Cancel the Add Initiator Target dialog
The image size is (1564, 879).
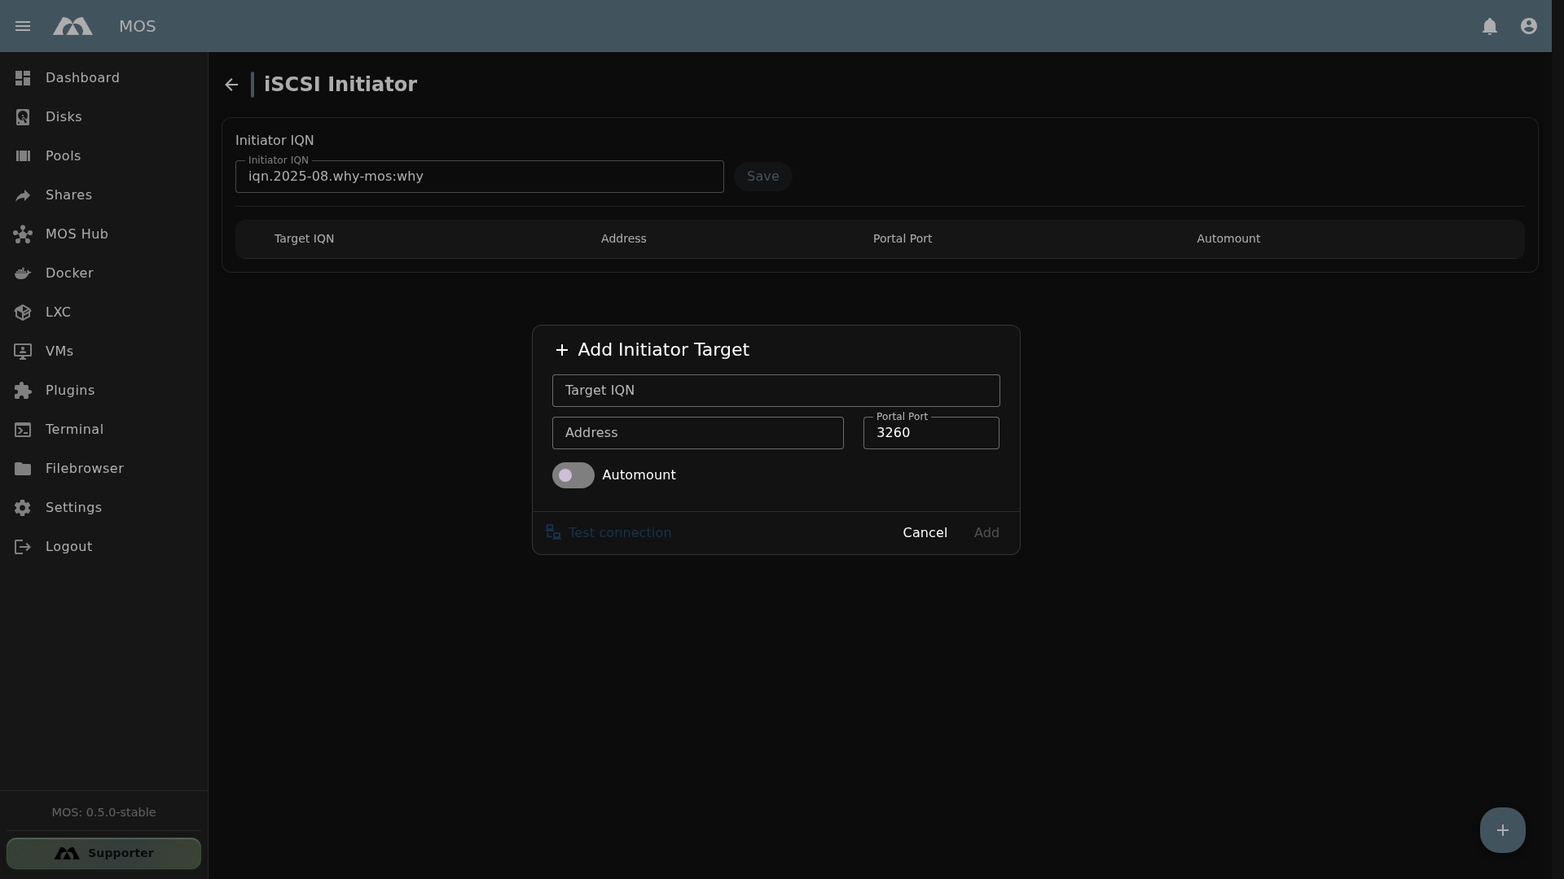(x=925, y=532)
